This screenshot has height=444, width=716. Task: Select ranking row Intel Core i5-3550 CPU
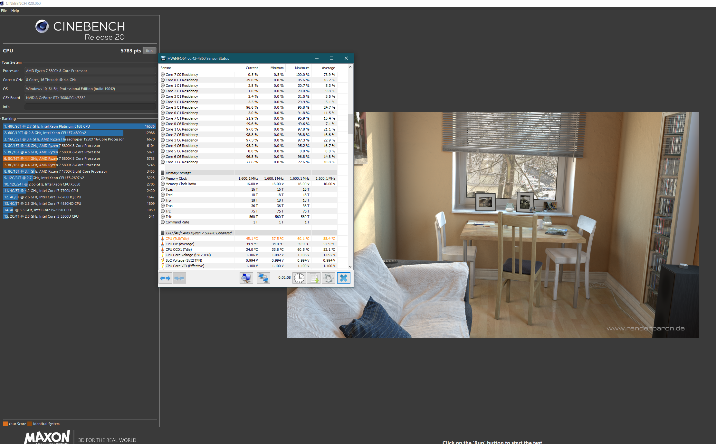click(79, 210)
